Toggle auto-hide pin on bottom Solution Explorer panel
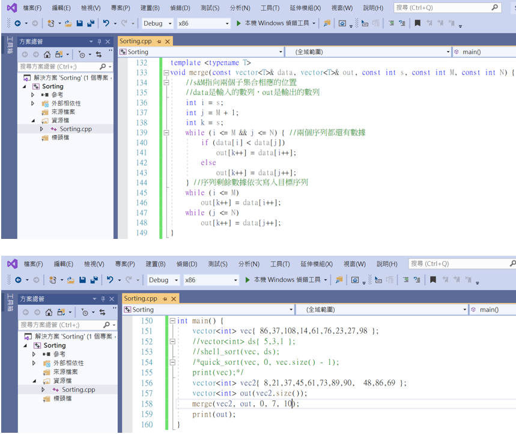The height and width of the screenshot is (434, 516). [x=103, y=299]
